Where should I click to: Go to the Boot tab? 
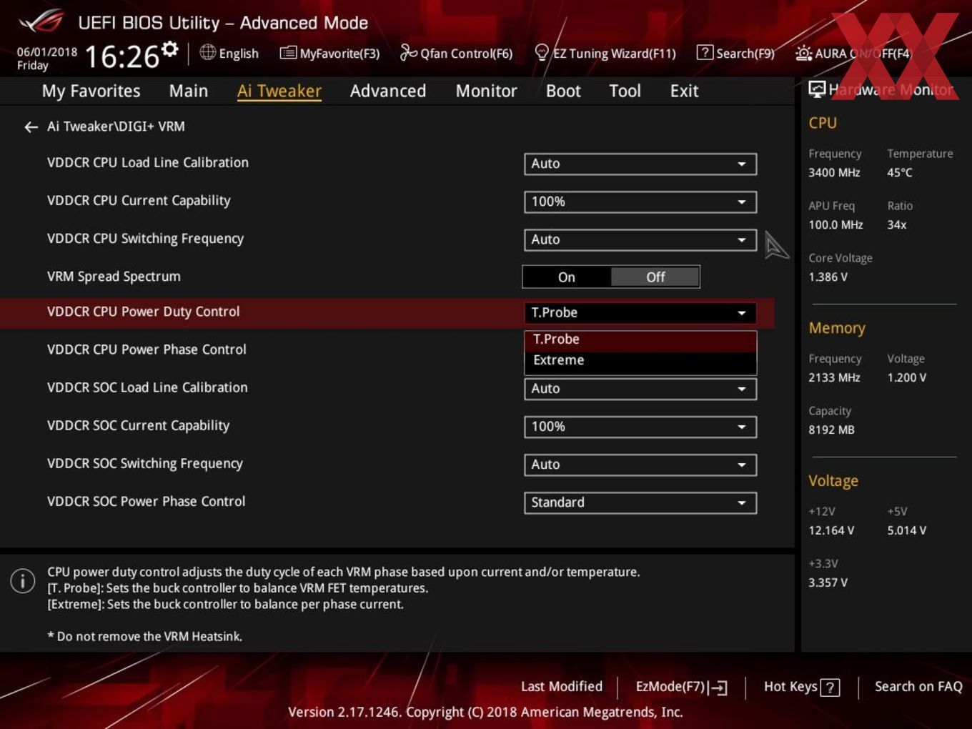click(563, 91)
